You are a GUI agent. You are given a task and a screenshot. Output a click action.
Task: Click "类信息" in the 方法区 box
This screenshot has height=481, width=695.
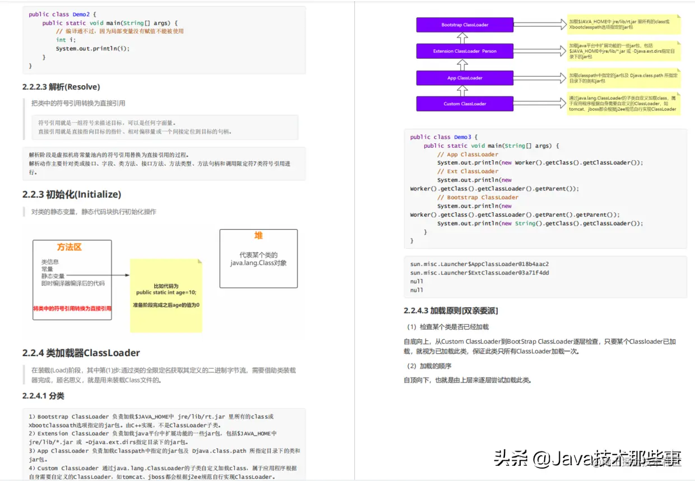(x=50, y=261)
